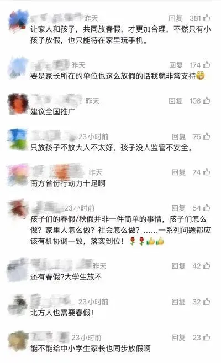Open avatar beside 南方省份行动力十足啊 comment
The width and height of the screenshot is (221, 363).
click(18, 175)
